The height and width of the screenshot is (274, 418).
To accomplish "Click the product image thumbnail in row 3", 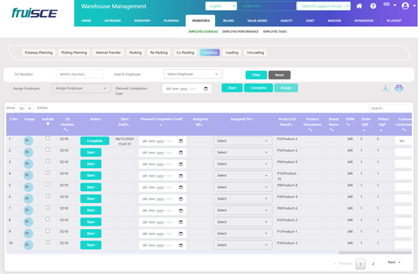I will click(29, 163).
